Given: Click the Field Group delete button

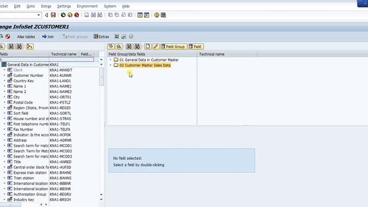Looking at the screenshot, I should pos(174,47).
